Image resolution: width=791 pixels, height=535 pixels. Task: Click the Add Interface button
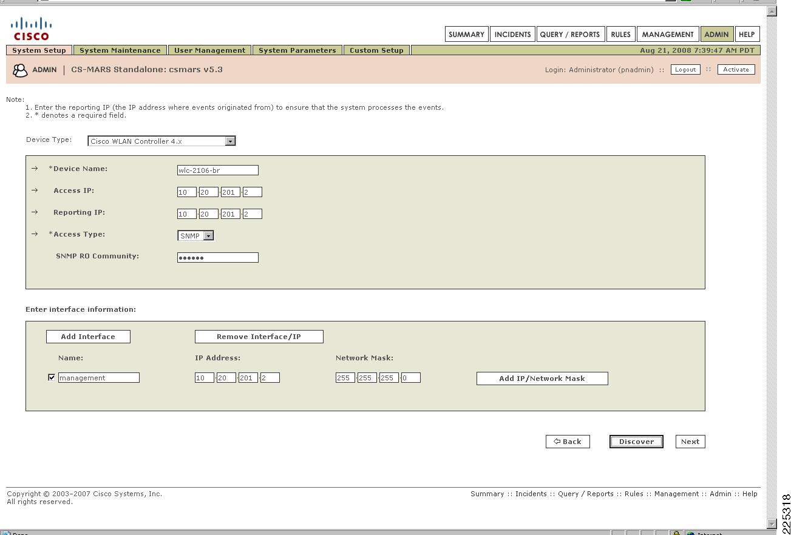pyautogui.click(x=88, y=337)
